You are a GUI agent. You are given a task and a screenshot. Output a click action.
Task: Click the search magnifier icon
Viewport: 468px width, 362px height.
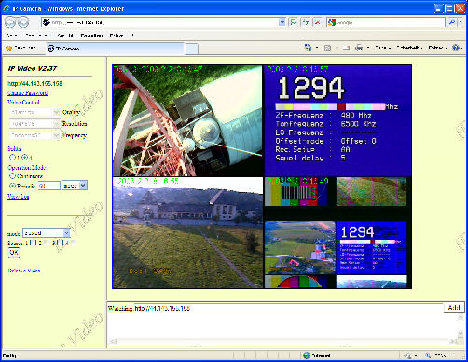[451, 22]
